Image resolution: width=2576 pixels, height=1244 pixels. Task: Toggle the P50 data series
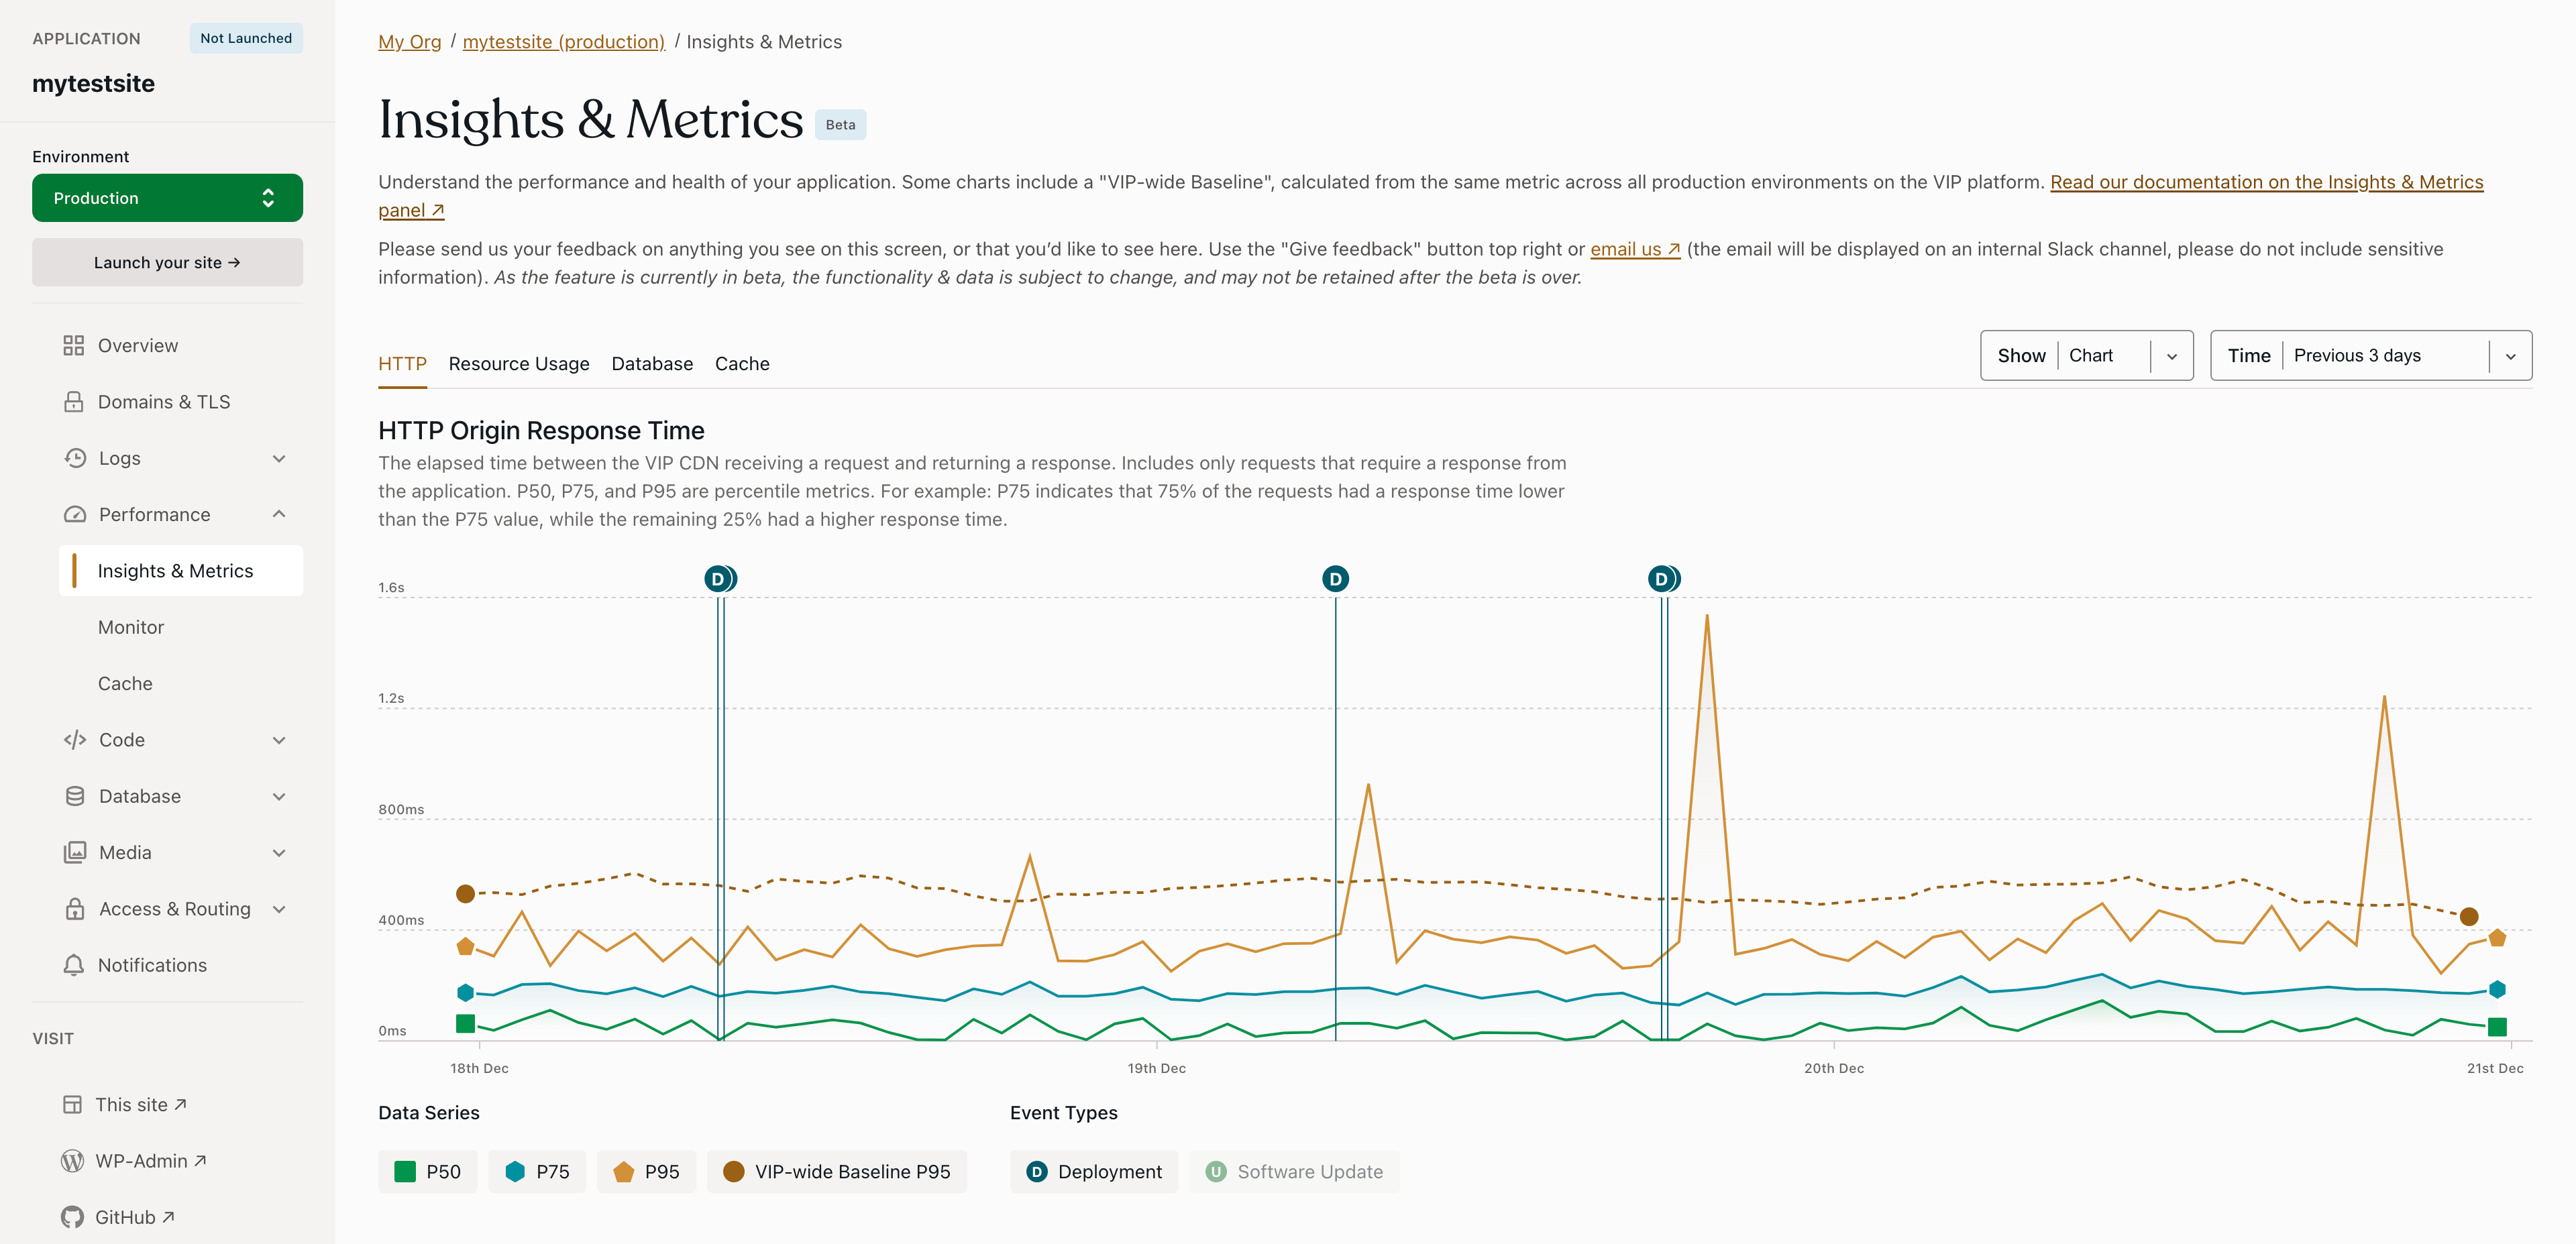point(427,1172)
